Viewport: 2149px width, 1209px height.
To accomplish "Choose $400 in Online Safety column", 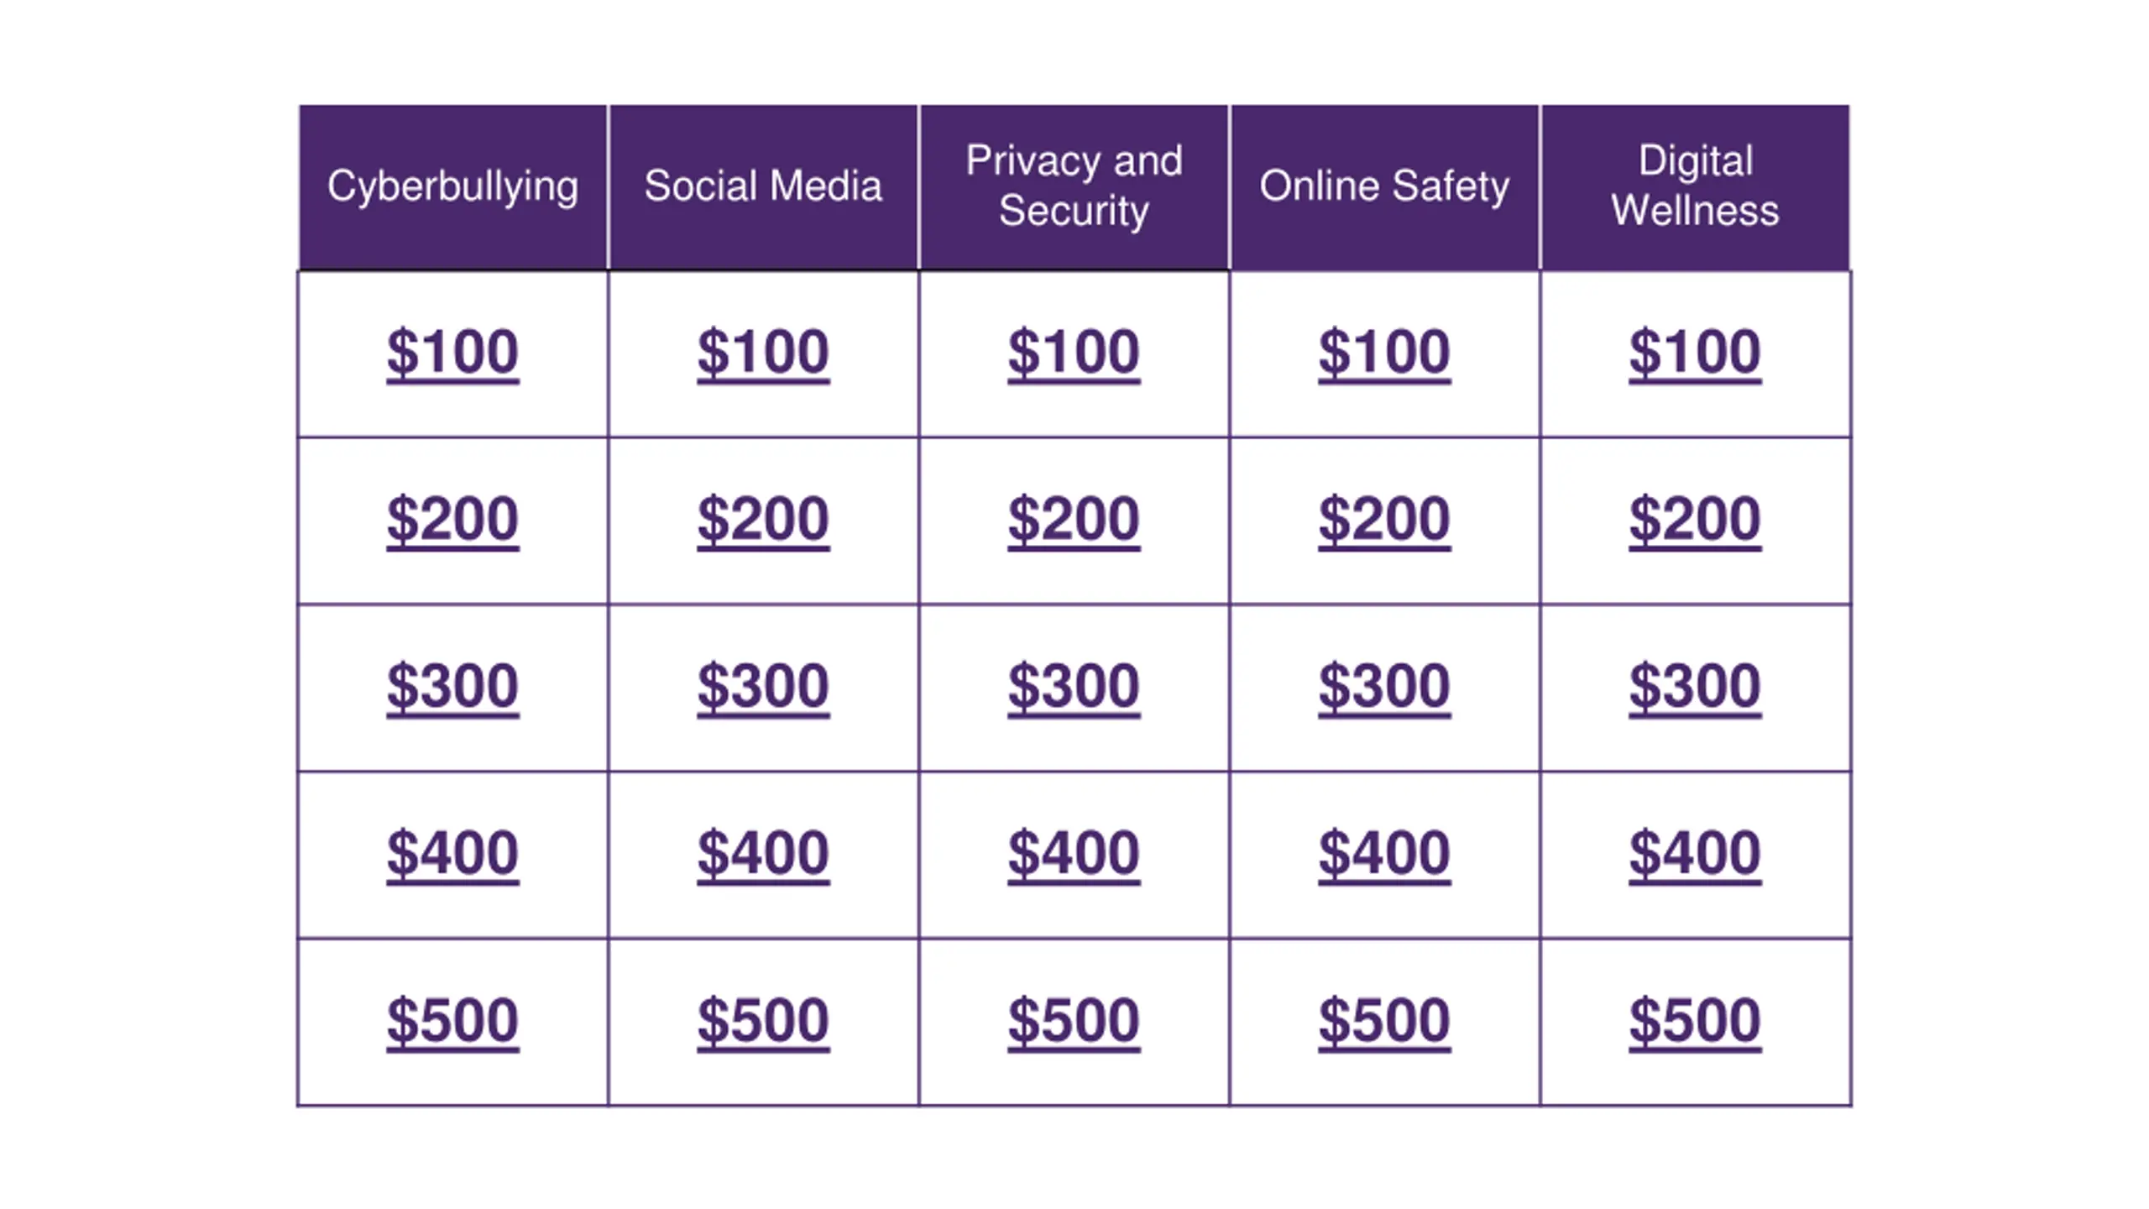I will pos(1384,853).
